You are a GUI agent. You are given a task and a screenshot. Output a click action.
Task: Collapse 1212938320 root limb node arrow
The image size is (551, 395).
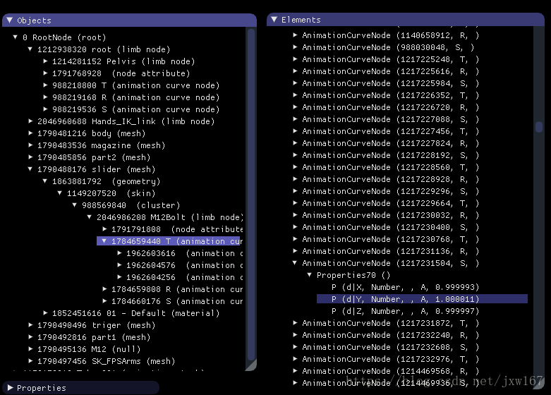click(30, 49)
